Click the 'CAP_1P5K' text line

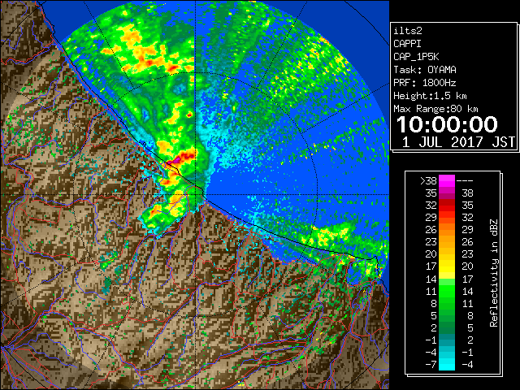tap(416, 57)
